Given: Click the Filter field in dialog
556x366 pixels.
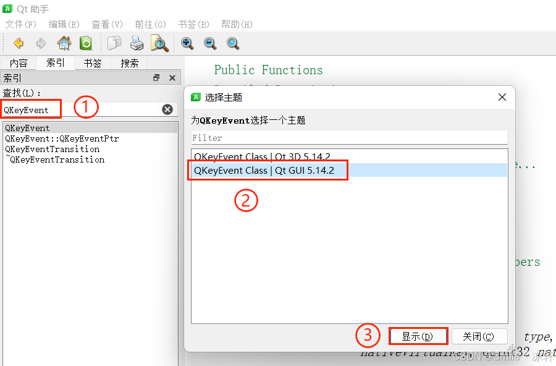Looking at the screenshot, I should pyautogui.click(x=349, y=138).
